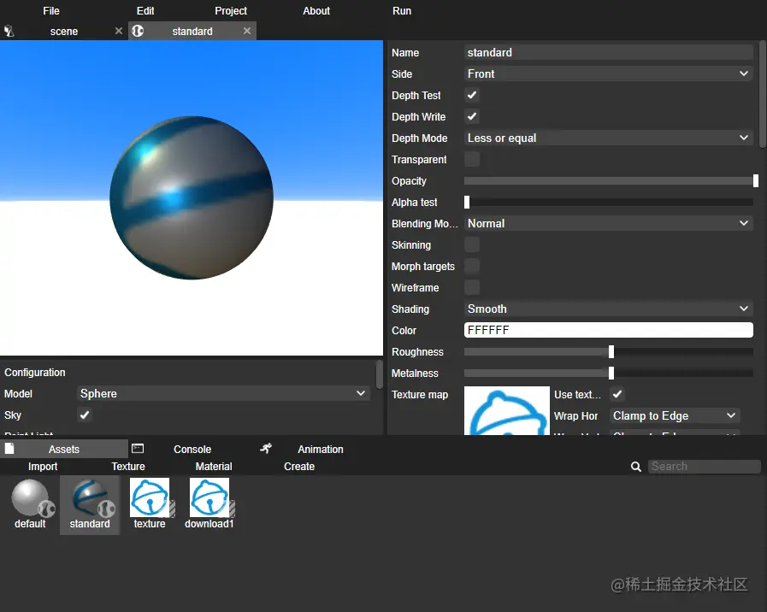Screen dimensions: 767x612
Task: Toggle the Use texture checkbox
Action: tap(617, 394)
